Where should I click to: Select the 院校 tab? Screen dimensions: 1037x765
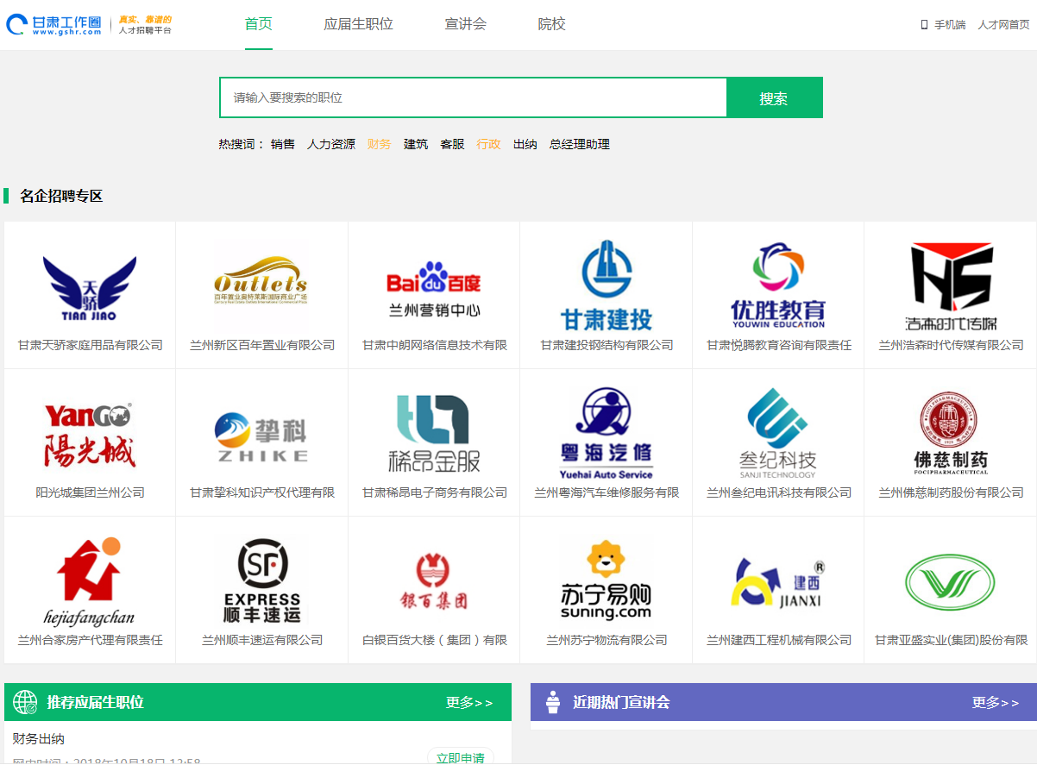(x=552, y=24)
